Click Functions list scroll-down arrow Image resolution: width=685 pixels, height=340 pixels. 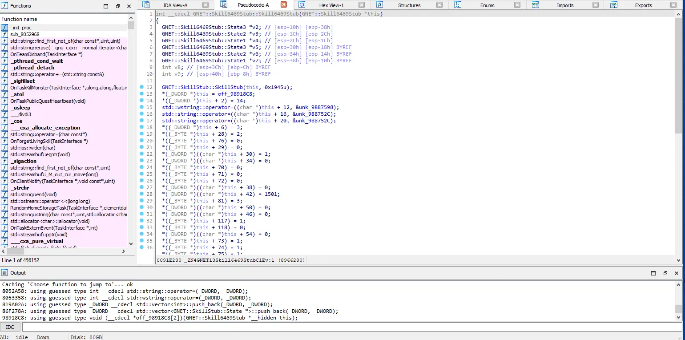[131, 243]
